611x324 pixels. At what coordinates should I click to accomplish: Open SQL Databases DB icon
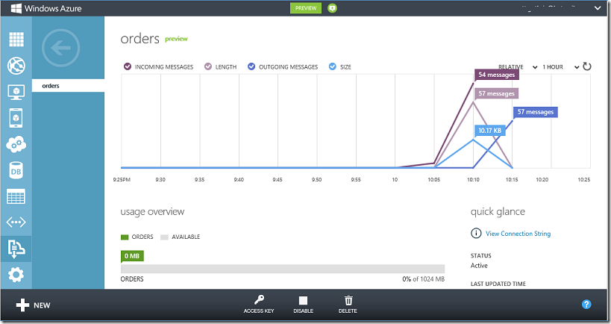click(x=16, y=170)
